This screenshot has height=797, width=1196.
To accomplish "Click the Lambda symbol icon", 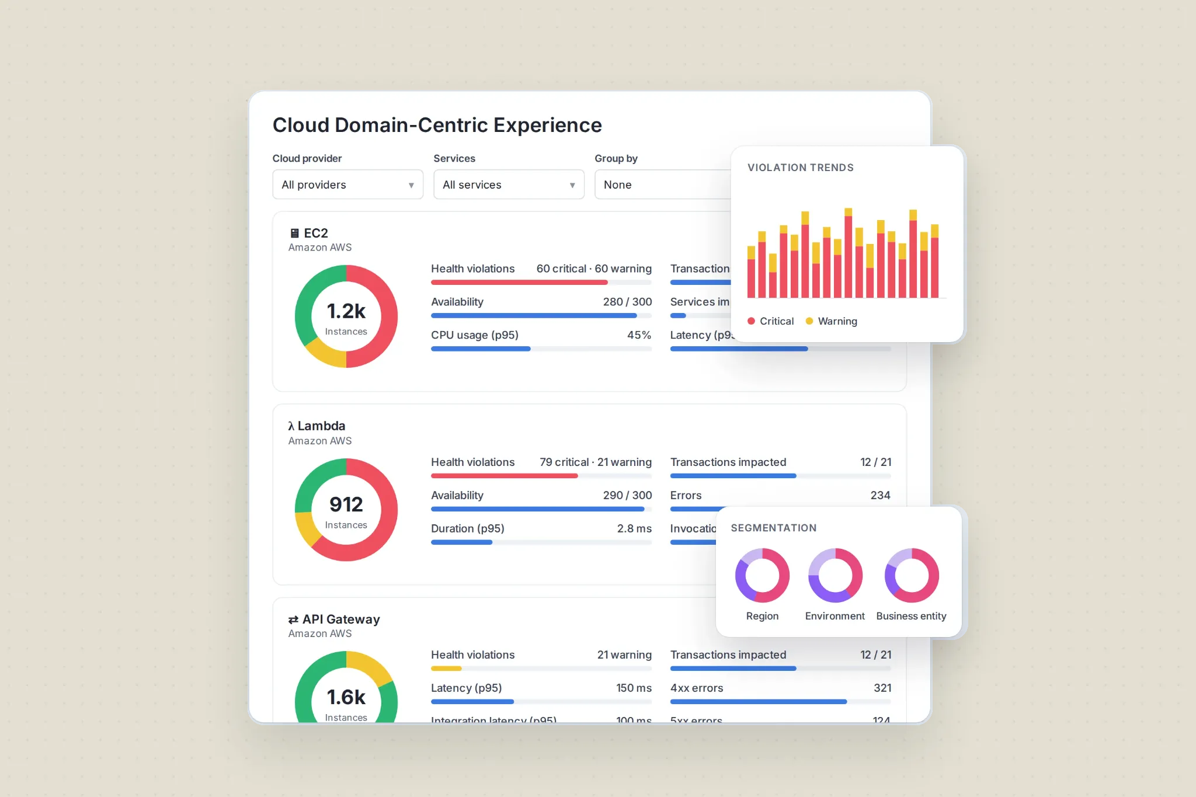I will coord(291,426).
